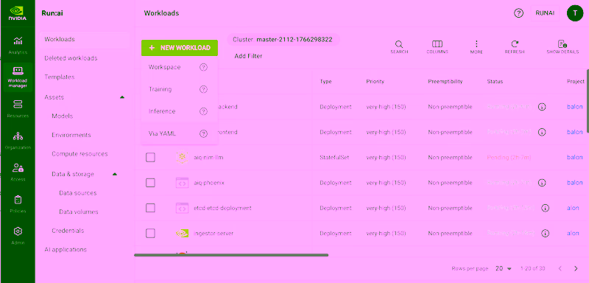Choose Via YAML from the new workload menu
Image resolution: width=589 pixels, height=283 pixels.
tap(180, 133)
